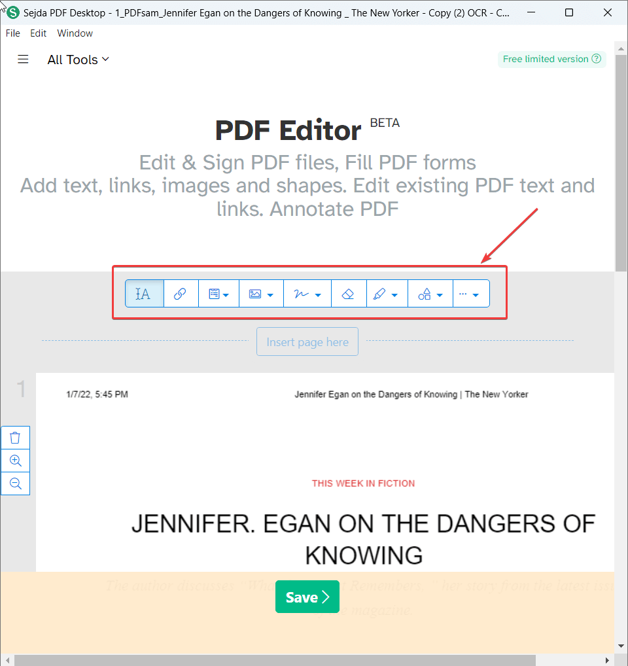Minimize the Sejda window
628x666 pixels.
click(531, 12)
